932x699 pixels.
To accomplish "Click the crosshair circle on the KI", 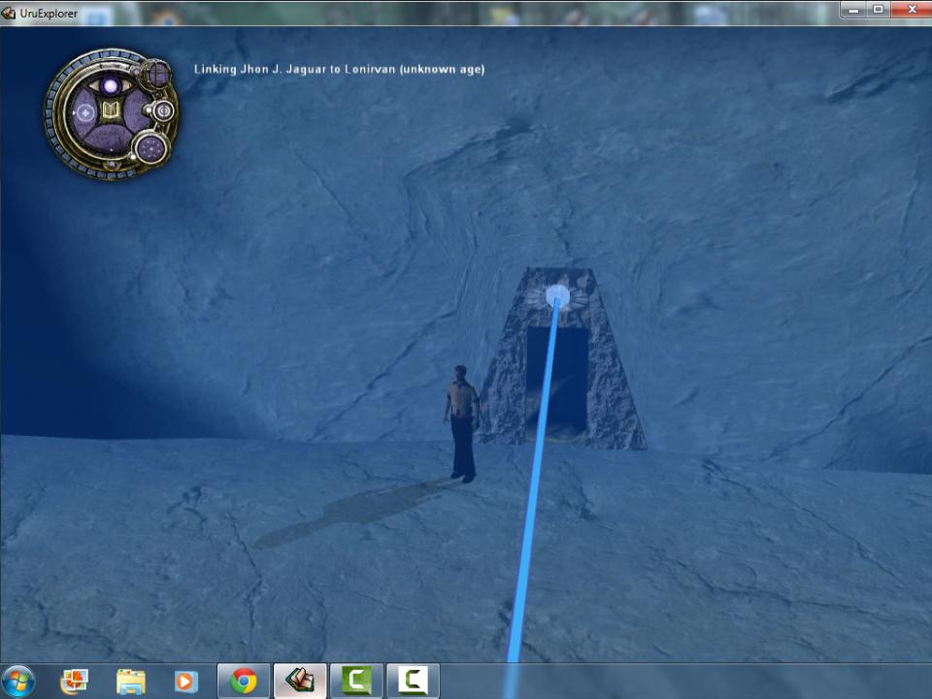I will [85, 113].
